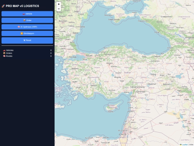Click the Orders count row
Image resolution: width=194 pixels, height=146 pixels.
click(x=27, y=53)
